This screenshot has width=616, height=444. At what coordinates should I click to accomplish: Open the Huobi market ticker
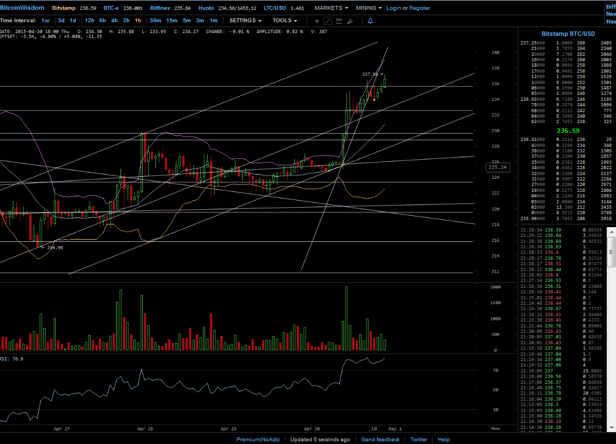point(227,8)
